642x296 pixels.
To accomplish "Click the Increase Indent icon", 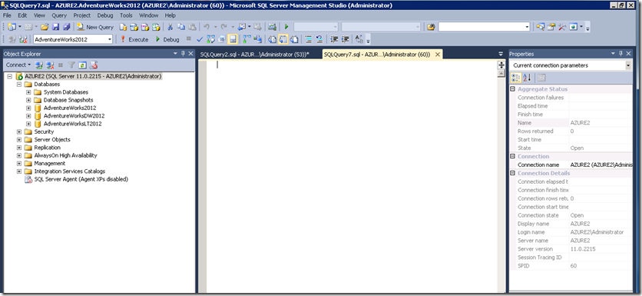I will [345, 40].
